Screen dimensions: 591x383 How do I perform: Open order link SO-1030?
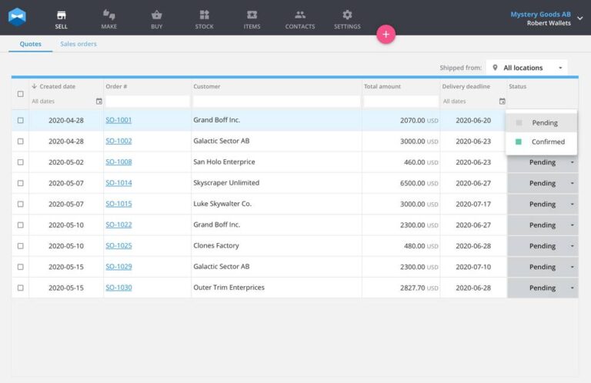click(119, 288)
